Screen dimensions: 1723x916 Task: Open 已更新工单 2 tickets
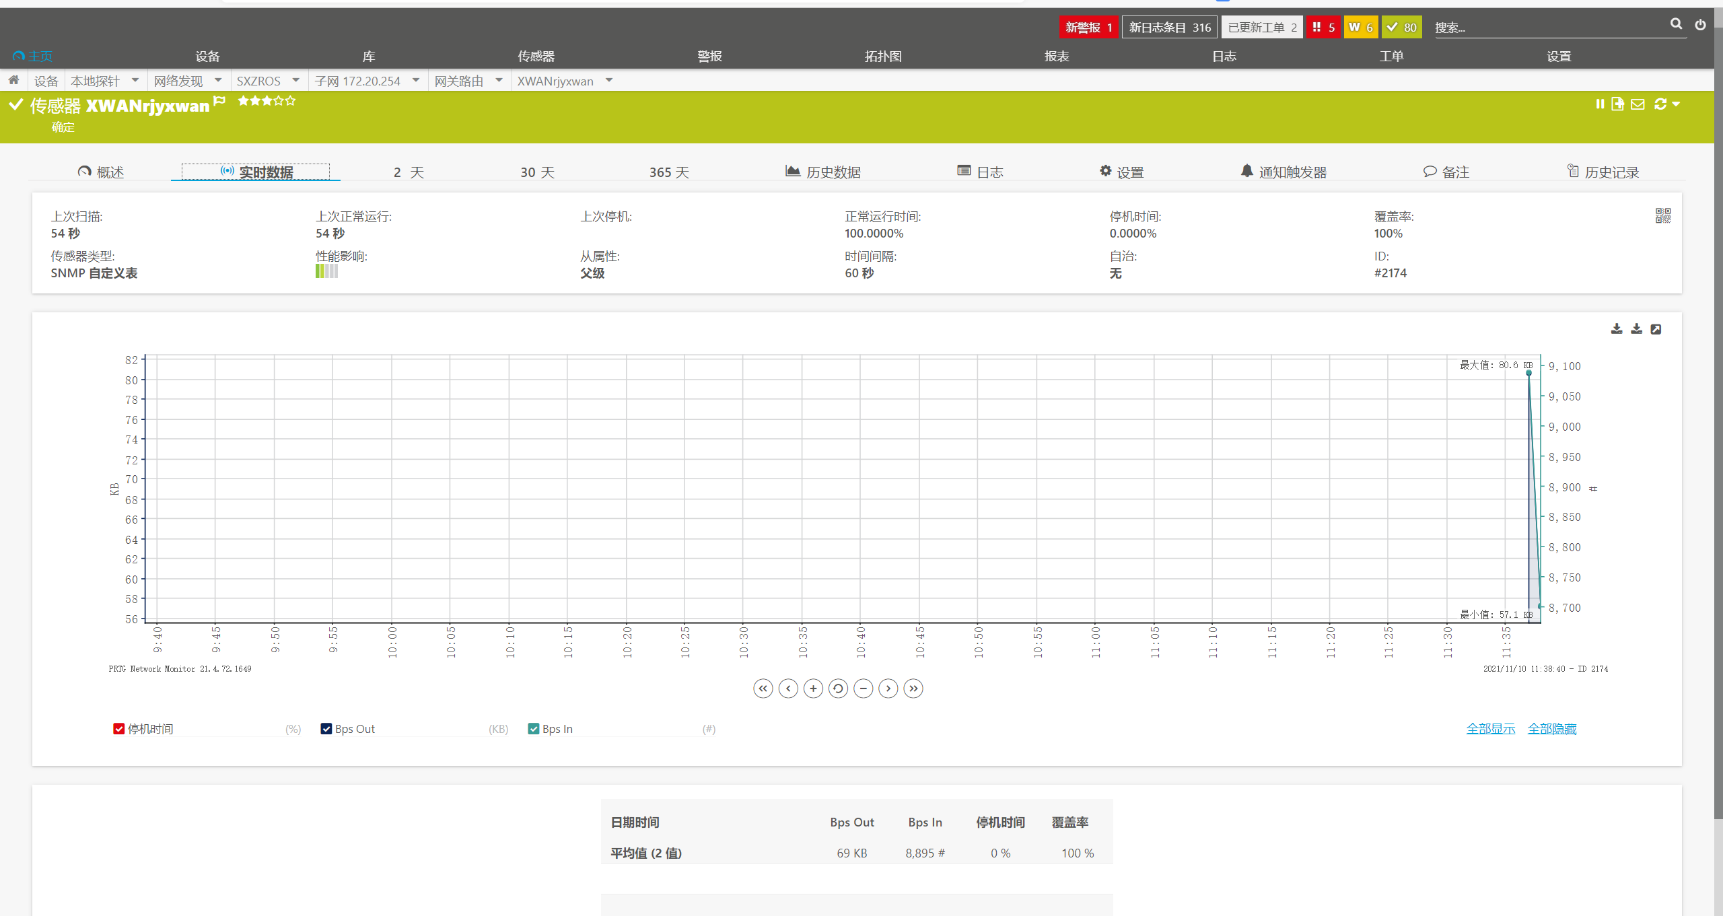point(1262,28)
